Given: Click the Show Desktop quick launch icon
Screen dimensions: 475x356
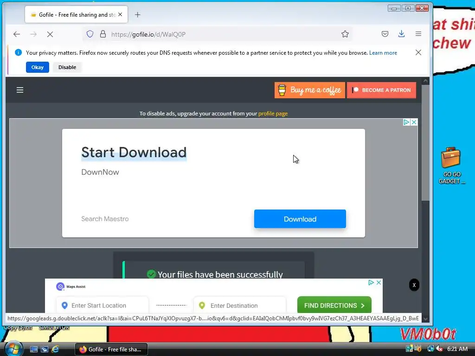Looking at the screenshot, I should tap(33, 349).
